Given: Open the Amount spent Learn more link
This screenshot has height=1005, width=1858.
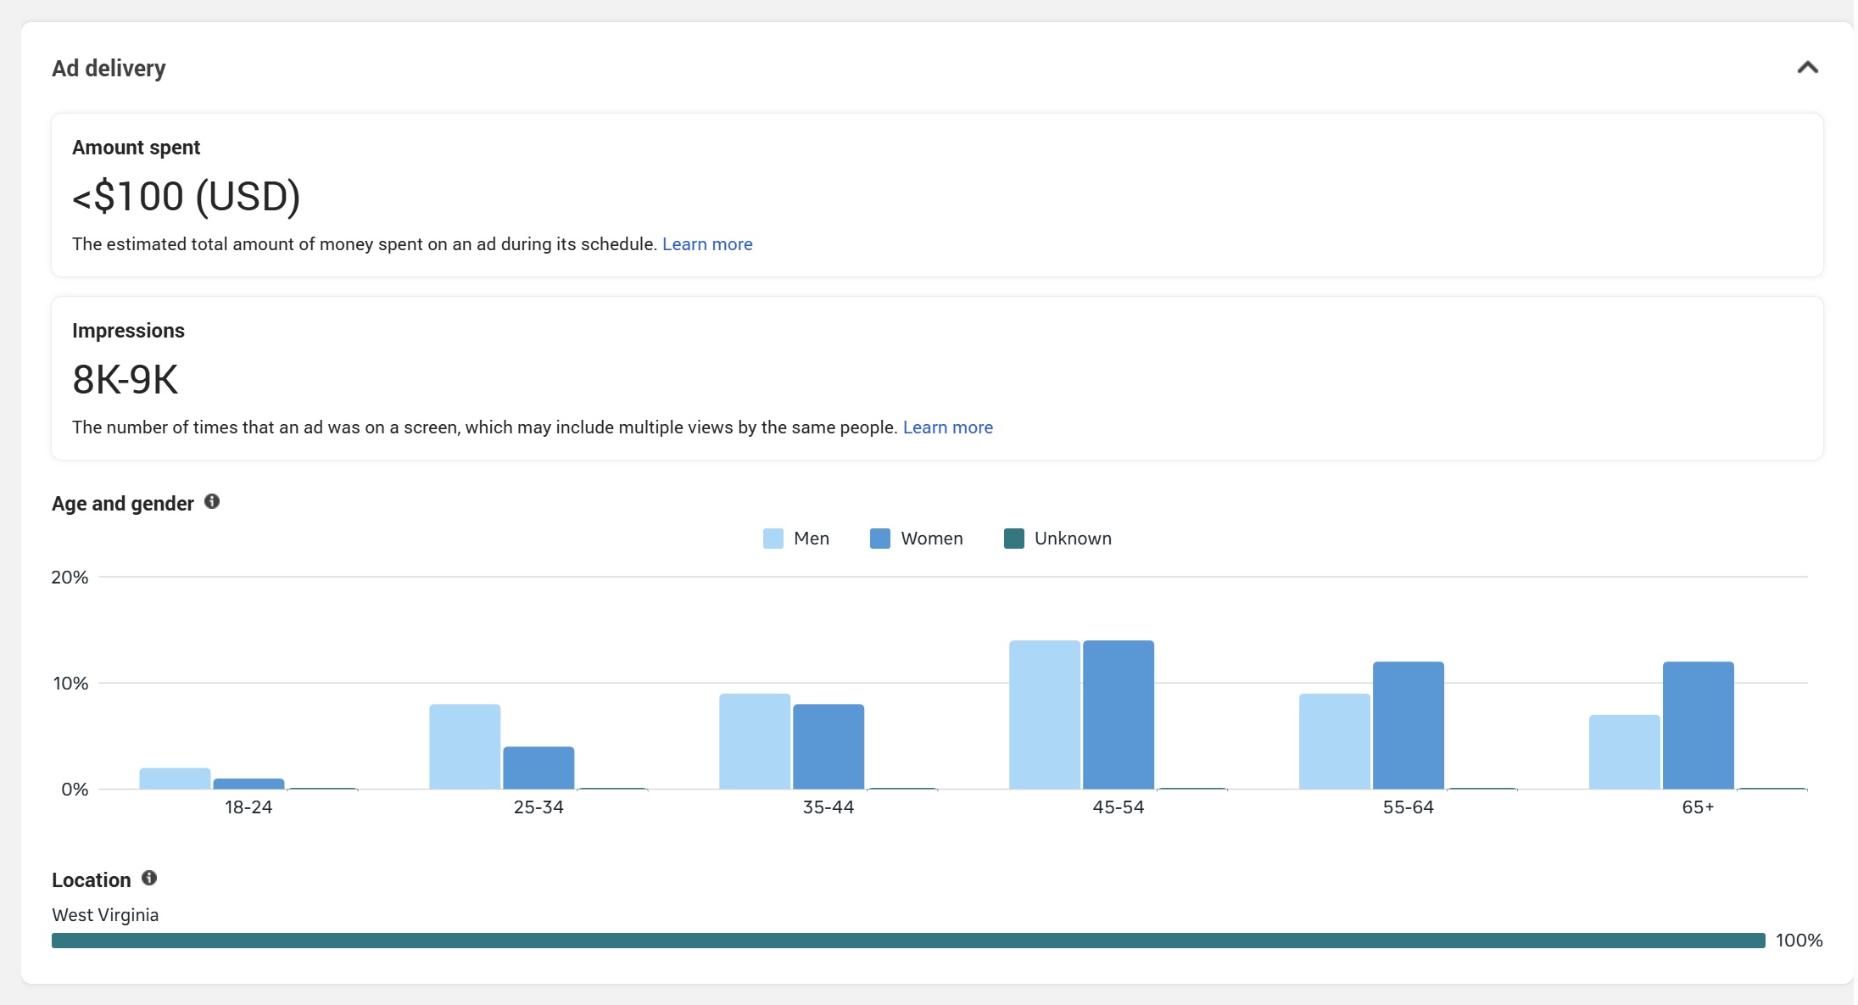Looking at the screenshot, I should coord(707,243).
